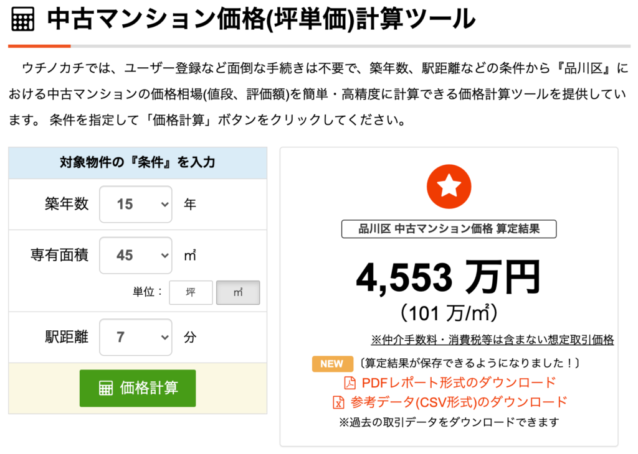Click the 101 万/㎡ unit price text
Screen dimensions: 638x454
(x=449, y=312)
